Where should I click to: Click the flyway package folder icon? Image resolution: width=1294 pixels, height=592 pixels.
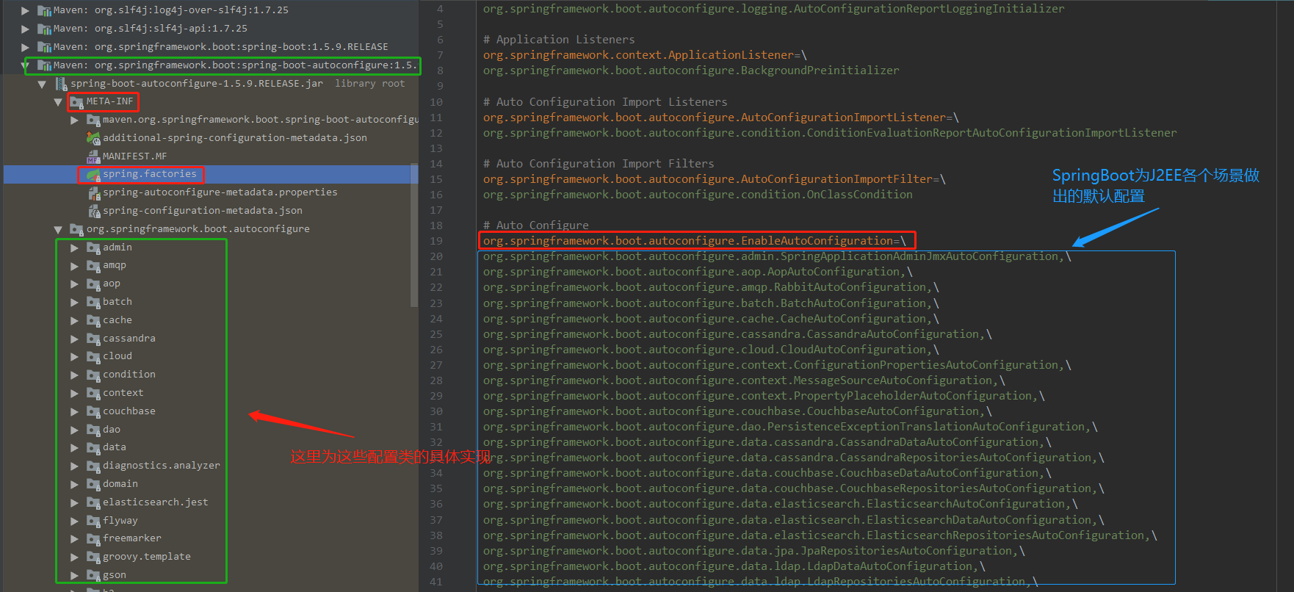(93, 521)
